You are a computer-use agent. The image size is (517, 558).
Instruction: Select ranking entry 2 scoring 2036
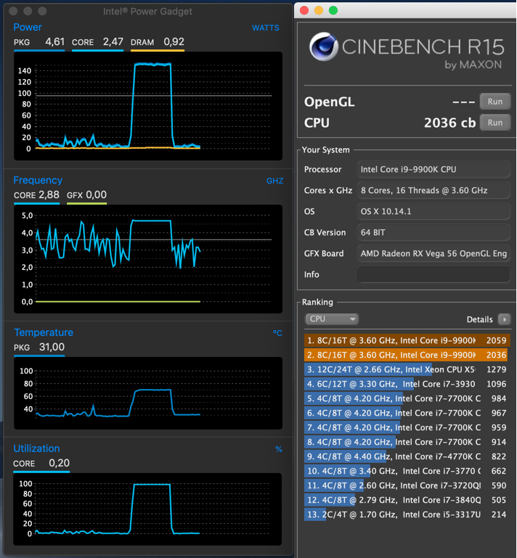[x=407, y=355]
